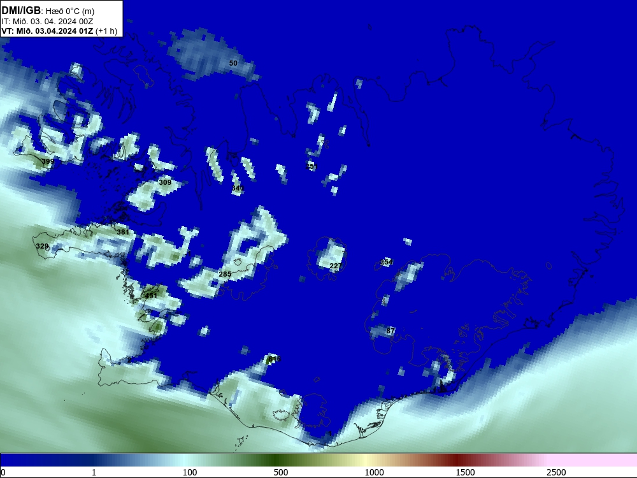Click the map value label 340

point(238,188)
